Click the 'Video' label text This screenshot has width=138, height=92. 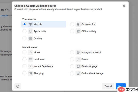37,52
